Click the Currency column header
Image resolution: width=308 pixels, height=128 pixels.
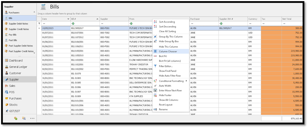click(254, 19)
